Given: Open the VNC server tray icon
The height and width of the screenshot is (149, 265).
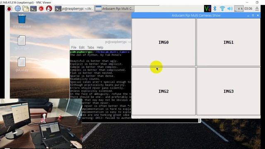Looking at the screenshot, I should point(207,9).
